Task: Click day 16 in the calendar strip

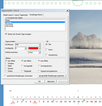Action: coord(78,102)
